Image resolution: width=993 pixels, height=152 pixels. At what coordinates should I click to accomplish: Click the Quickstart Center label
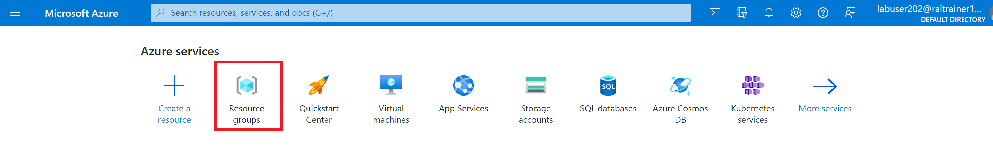(319, 114)
